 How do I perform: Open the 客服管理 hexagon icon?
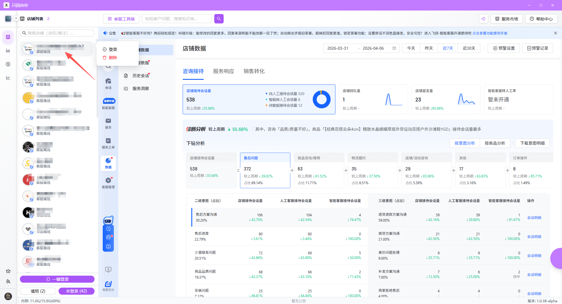point(108,183)
